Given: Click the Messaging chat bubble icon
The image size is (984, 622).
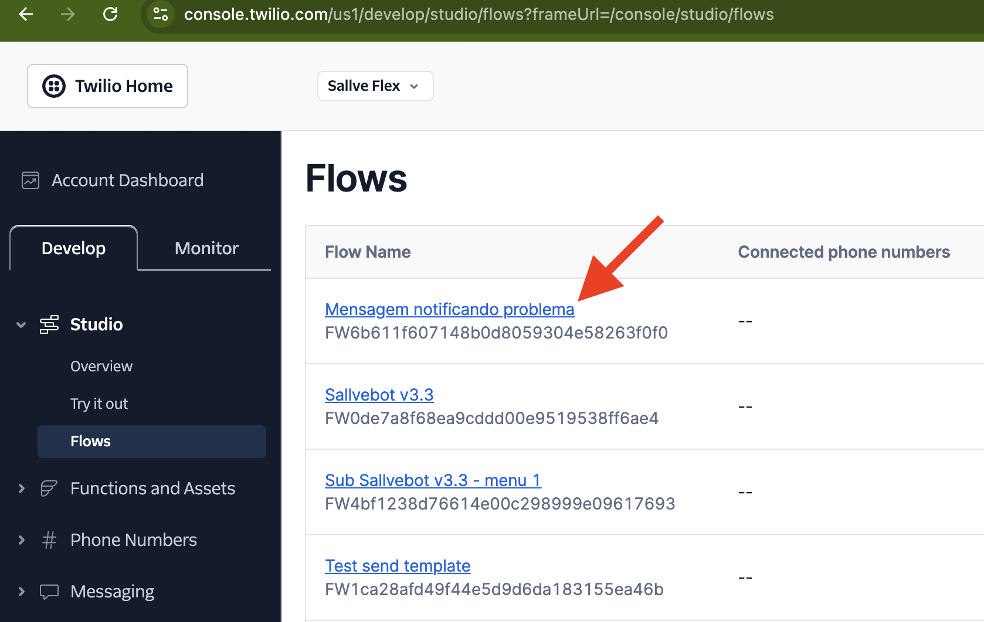Looking at the screenshot, I should coord(49,592).
